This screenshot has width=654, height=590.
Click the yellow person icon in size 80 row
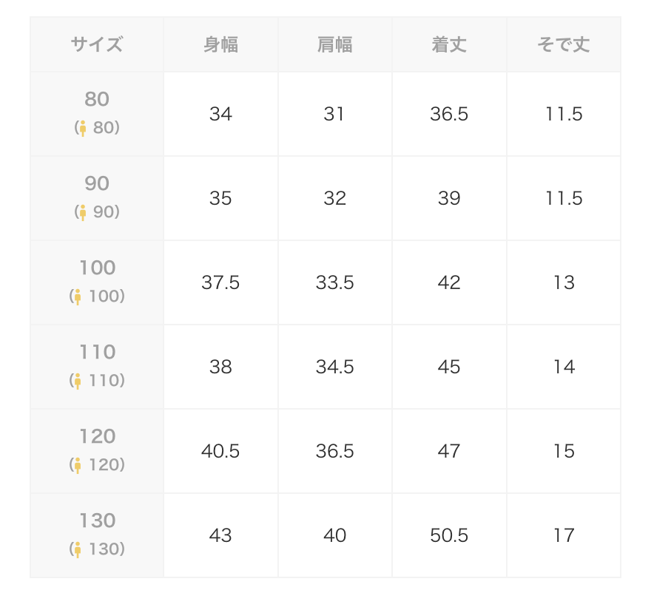[x=83, y=129]
